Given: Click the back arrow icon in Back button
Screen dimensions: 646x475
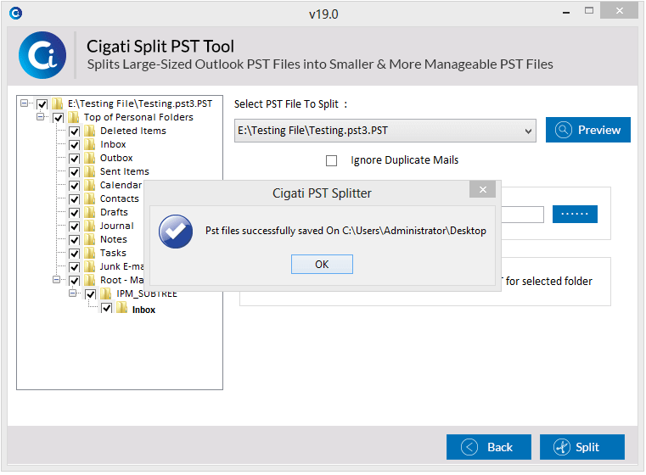Looking at the screenshot, I should click(x=469, y=447).
